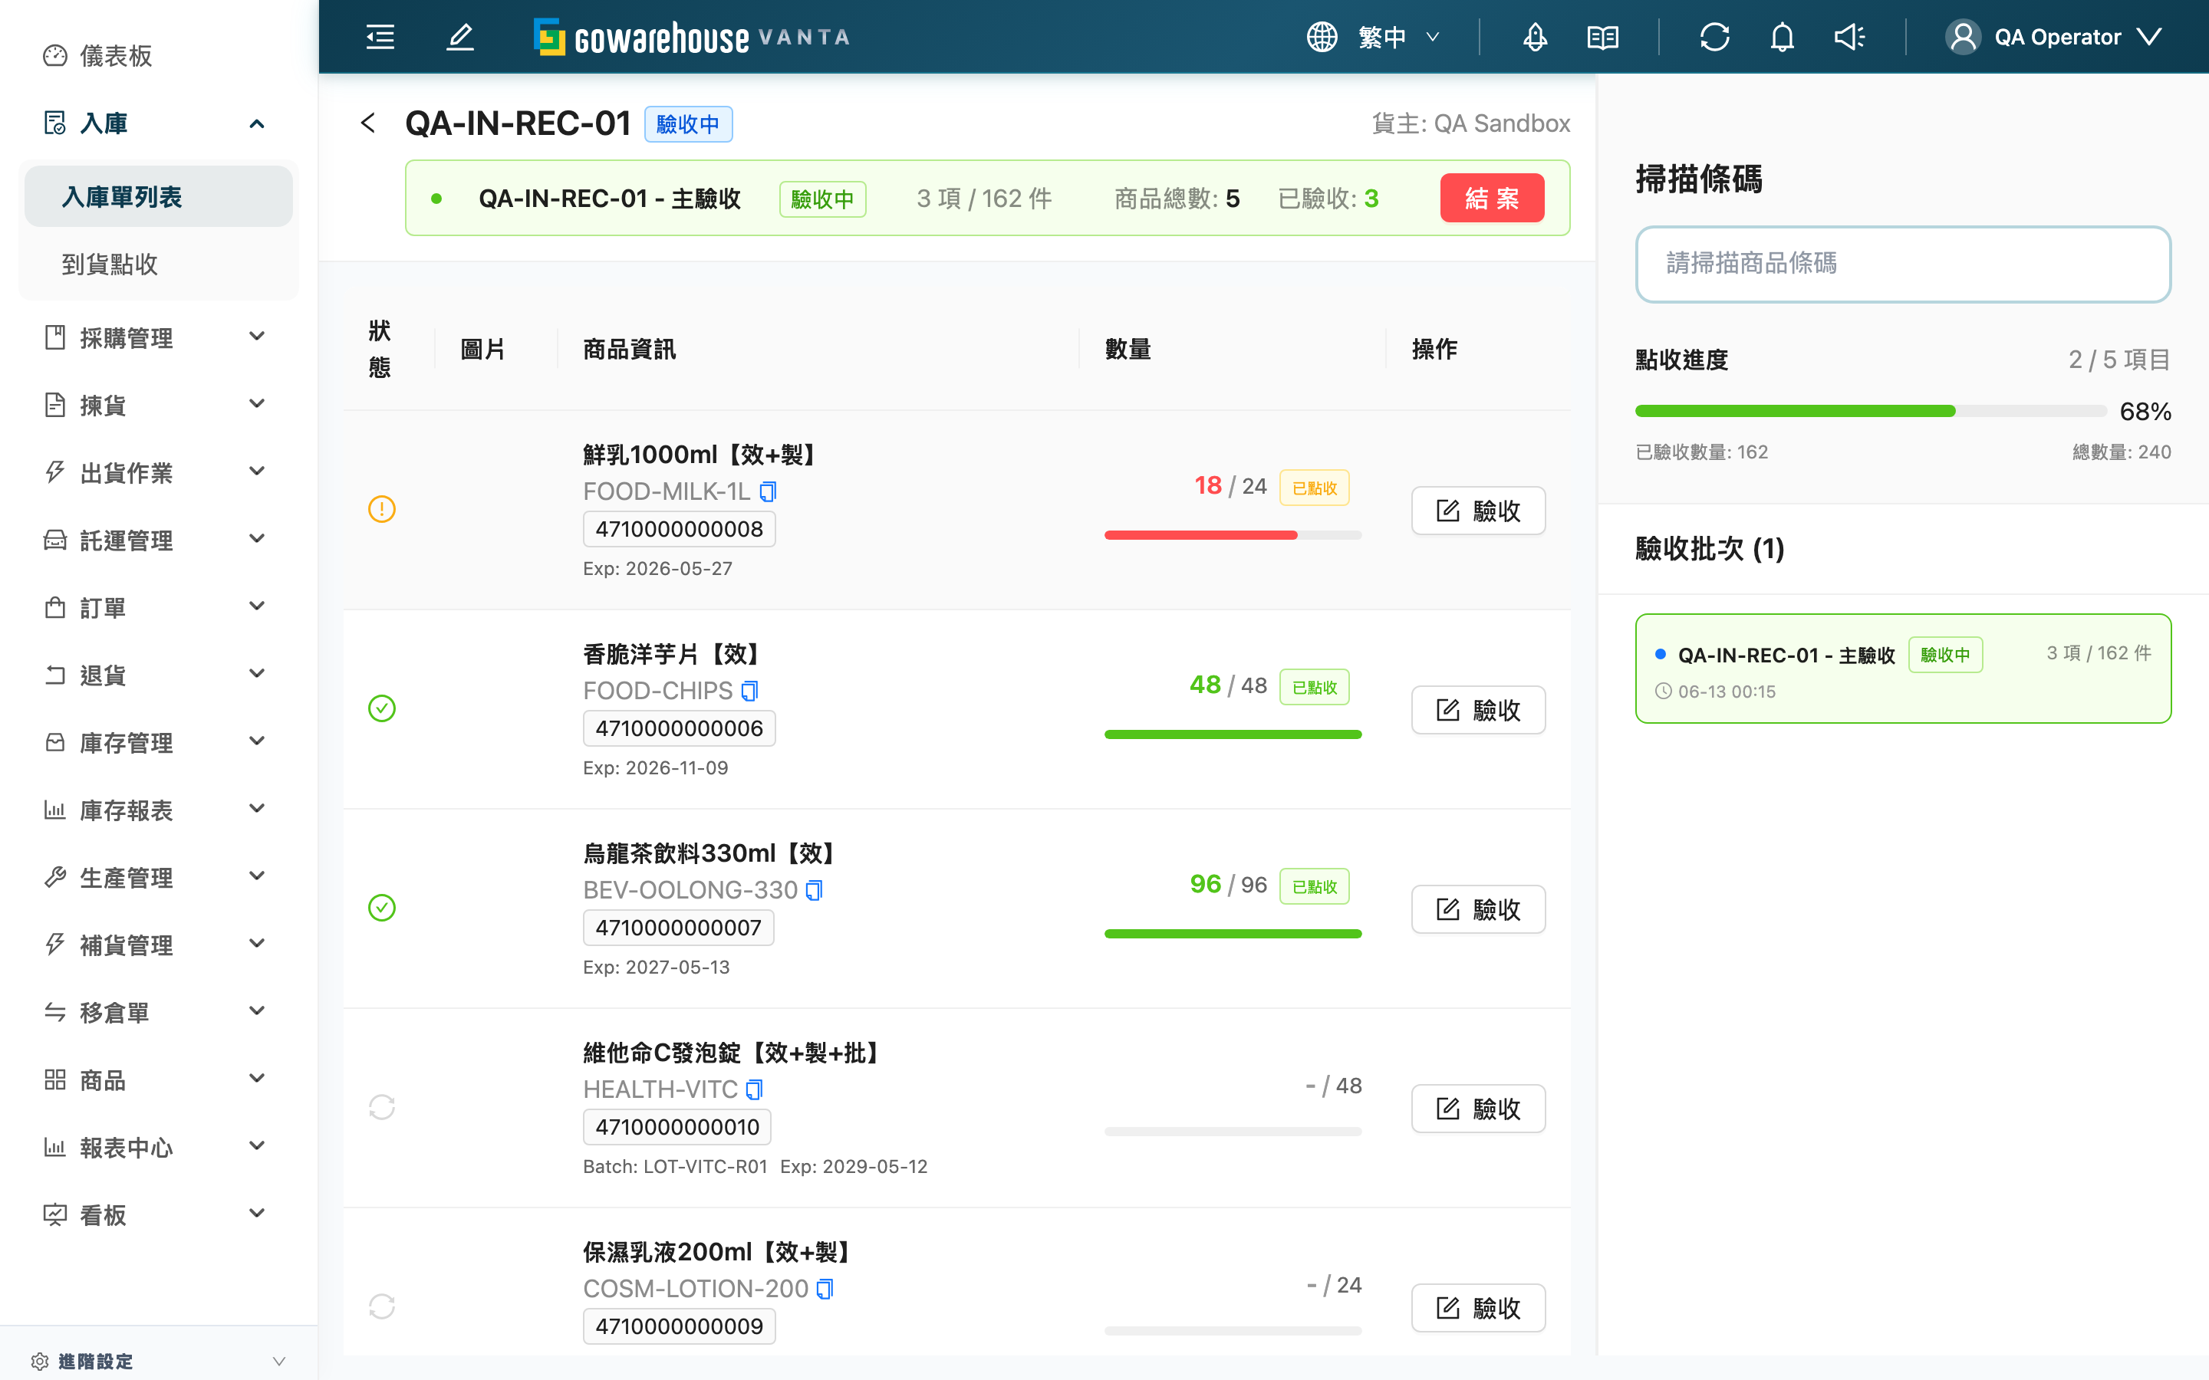2209x1380 pixels.
Task: Click the 入庫 sidebar icon
Action: [x=54, y=123]
